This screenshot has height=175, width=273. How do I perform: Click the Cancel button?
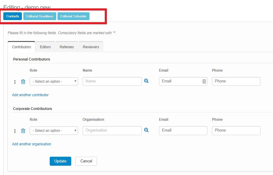(86, 161)
